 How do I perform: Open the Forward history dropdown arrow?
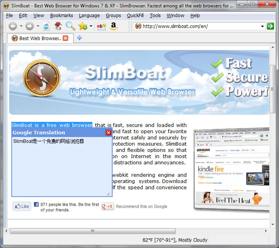(x=38, y=26)
